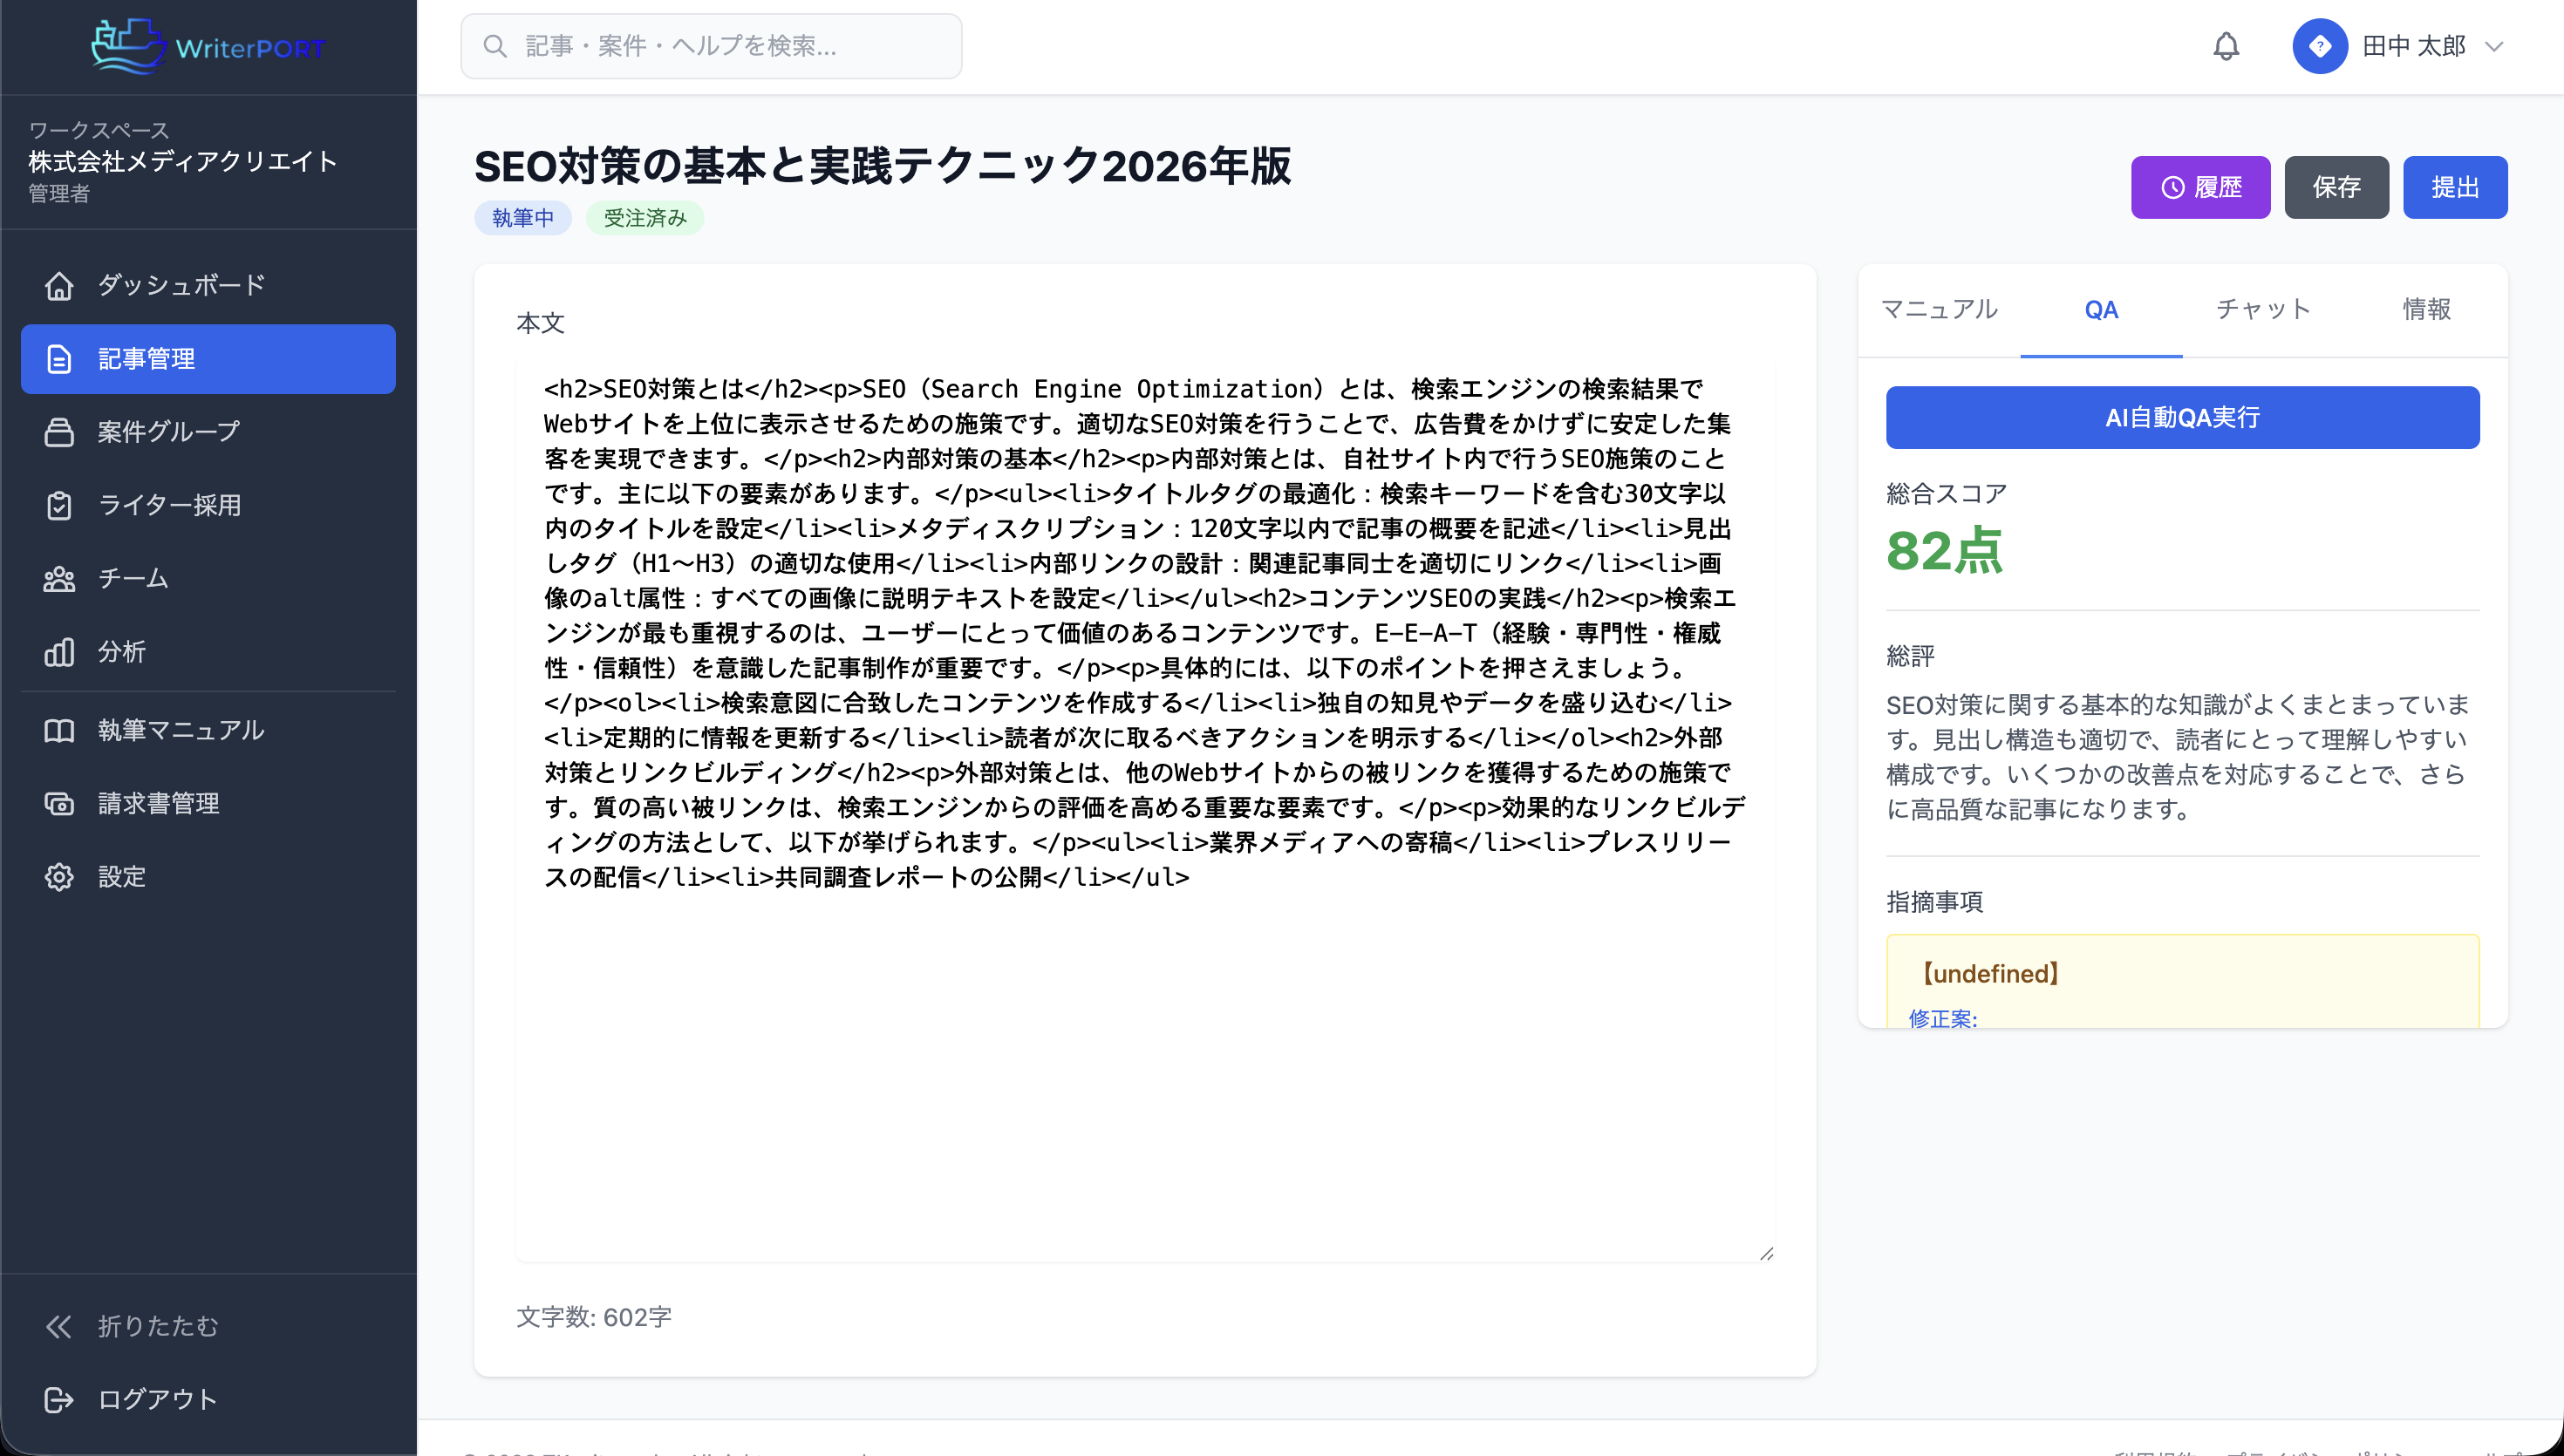Click the 受注済み status badge

645,218
